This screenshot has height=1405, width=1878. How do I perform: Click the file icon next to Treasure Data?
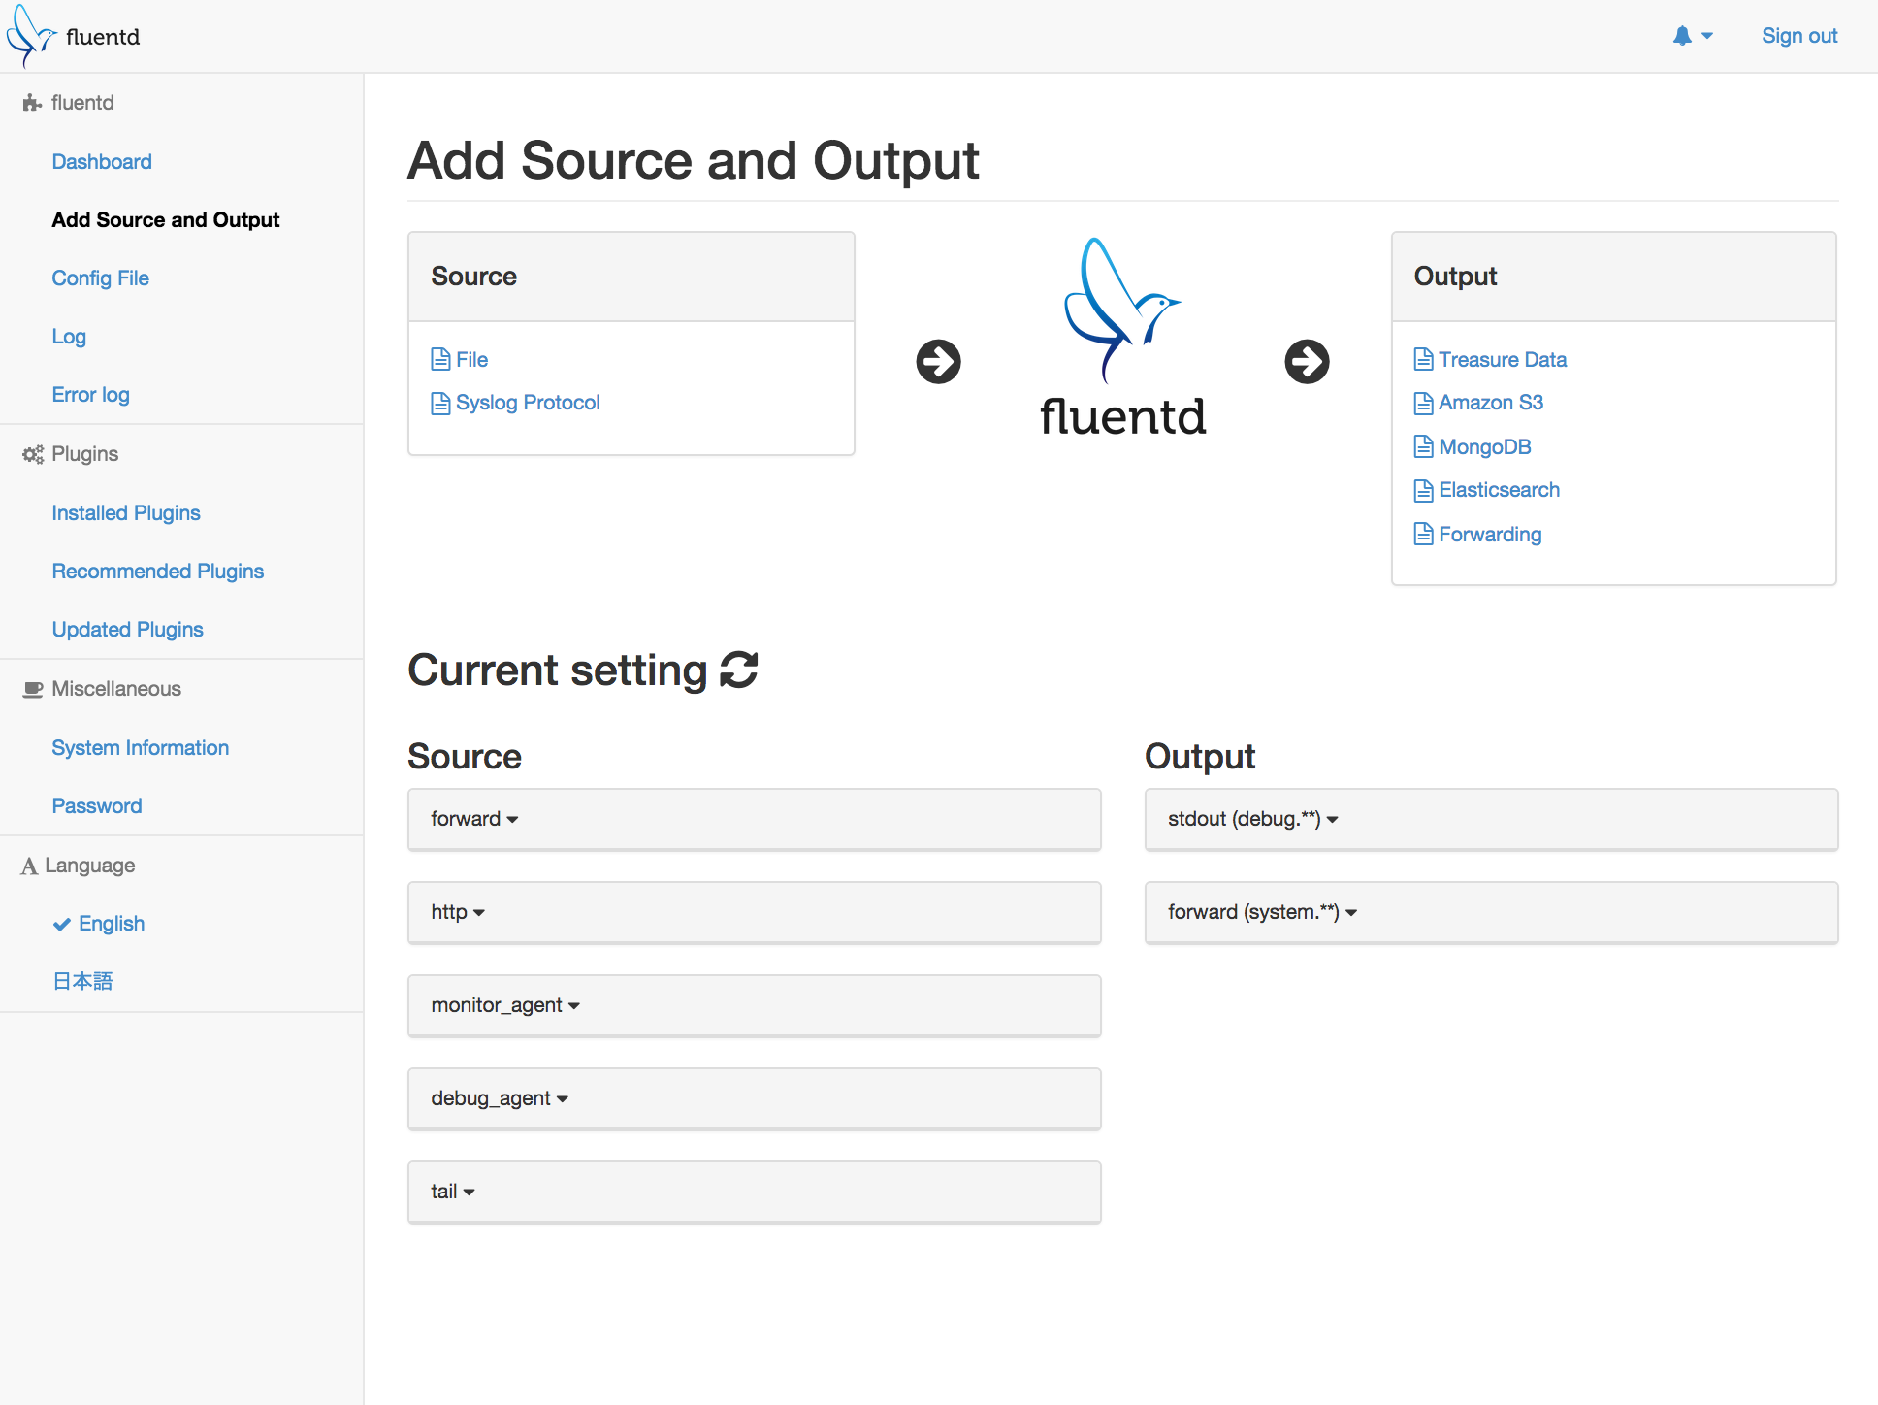[x=1423, y=360]
